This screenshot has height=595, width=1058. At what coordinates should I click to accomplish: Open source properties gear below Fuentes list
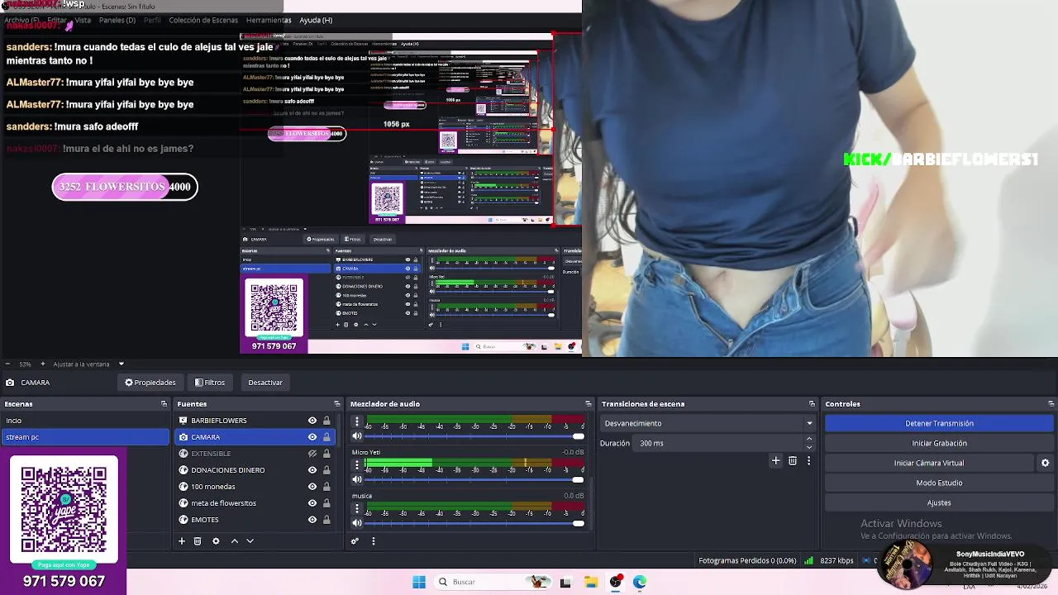[x=216, y=541]
